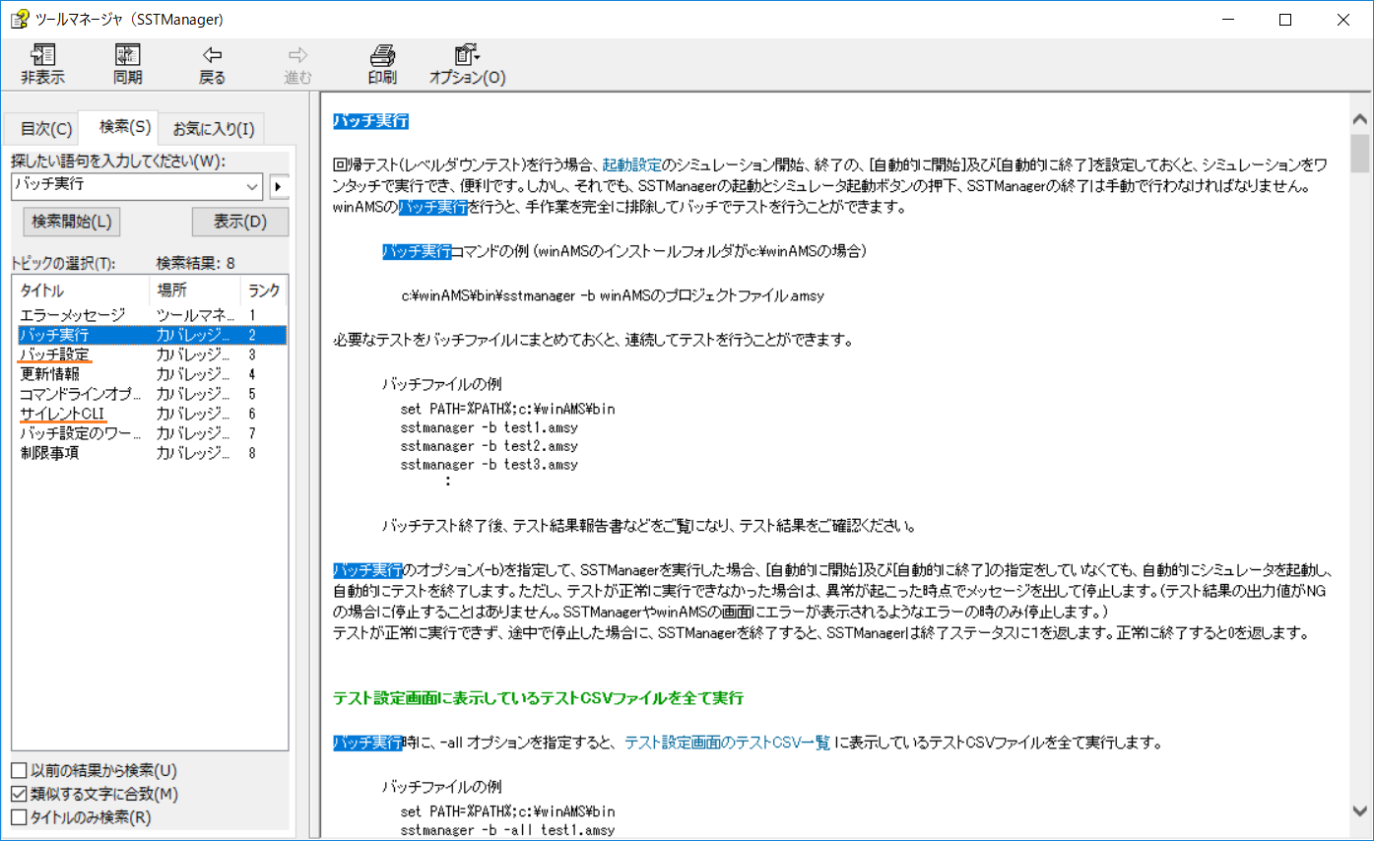The image size is (1374, 841).
Task: Maximize the SSTManager window
Action: pos(1285,19)
